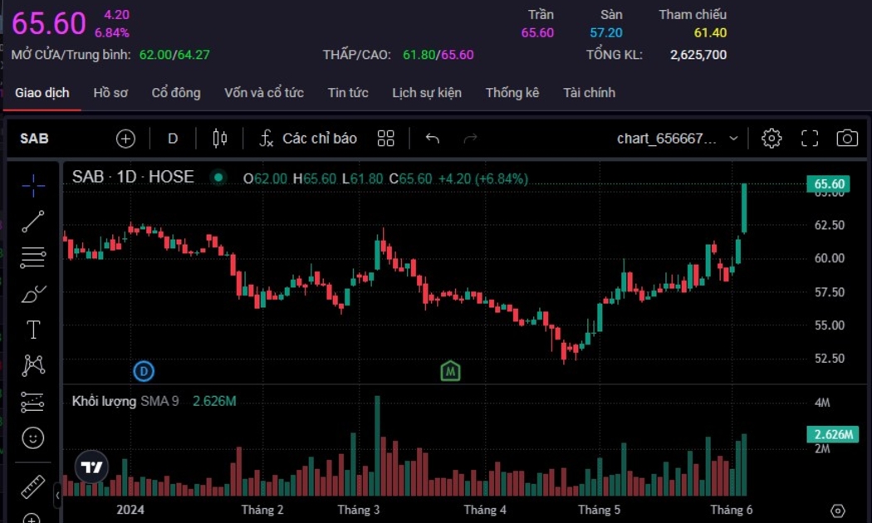This screenshot has height=523, width=872.
Task: Click the add symbol compare plus button
Action: [x=125, y=139]
